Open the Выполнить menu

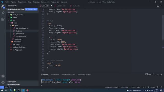(x=45, y=2)
